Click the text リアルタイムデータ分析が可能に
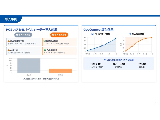This screenshot has width=160, height=120. tap(57, 43)
